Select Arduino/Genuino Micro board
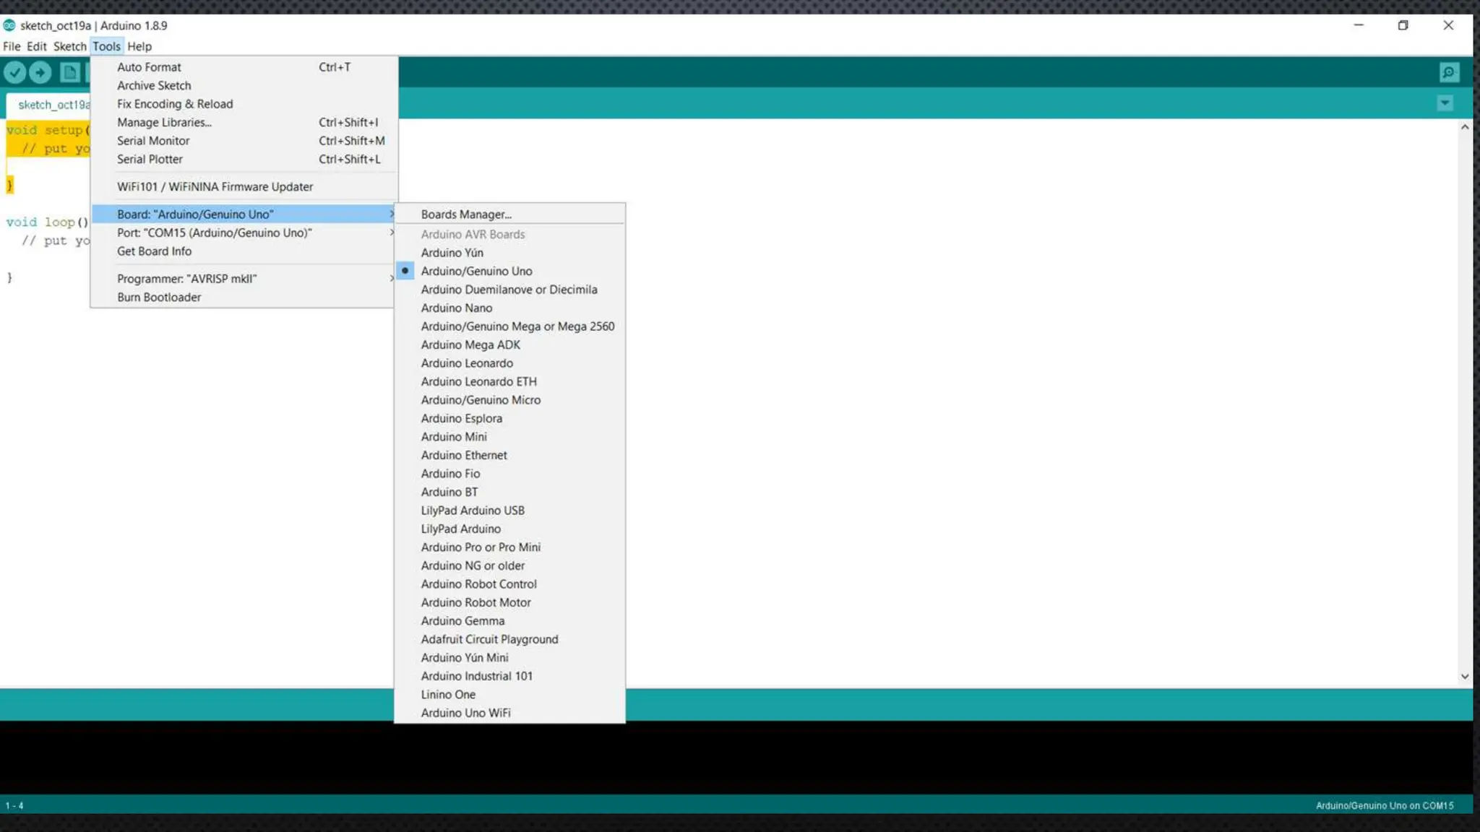Image resolution: width=1480 pixels, height=832 pixels. 509,400
